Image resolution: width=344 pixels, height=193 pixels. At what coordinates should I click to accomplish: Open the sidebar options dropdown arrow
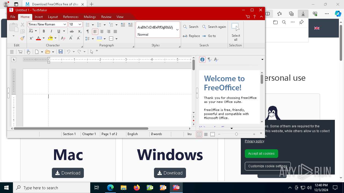[262, 60]
